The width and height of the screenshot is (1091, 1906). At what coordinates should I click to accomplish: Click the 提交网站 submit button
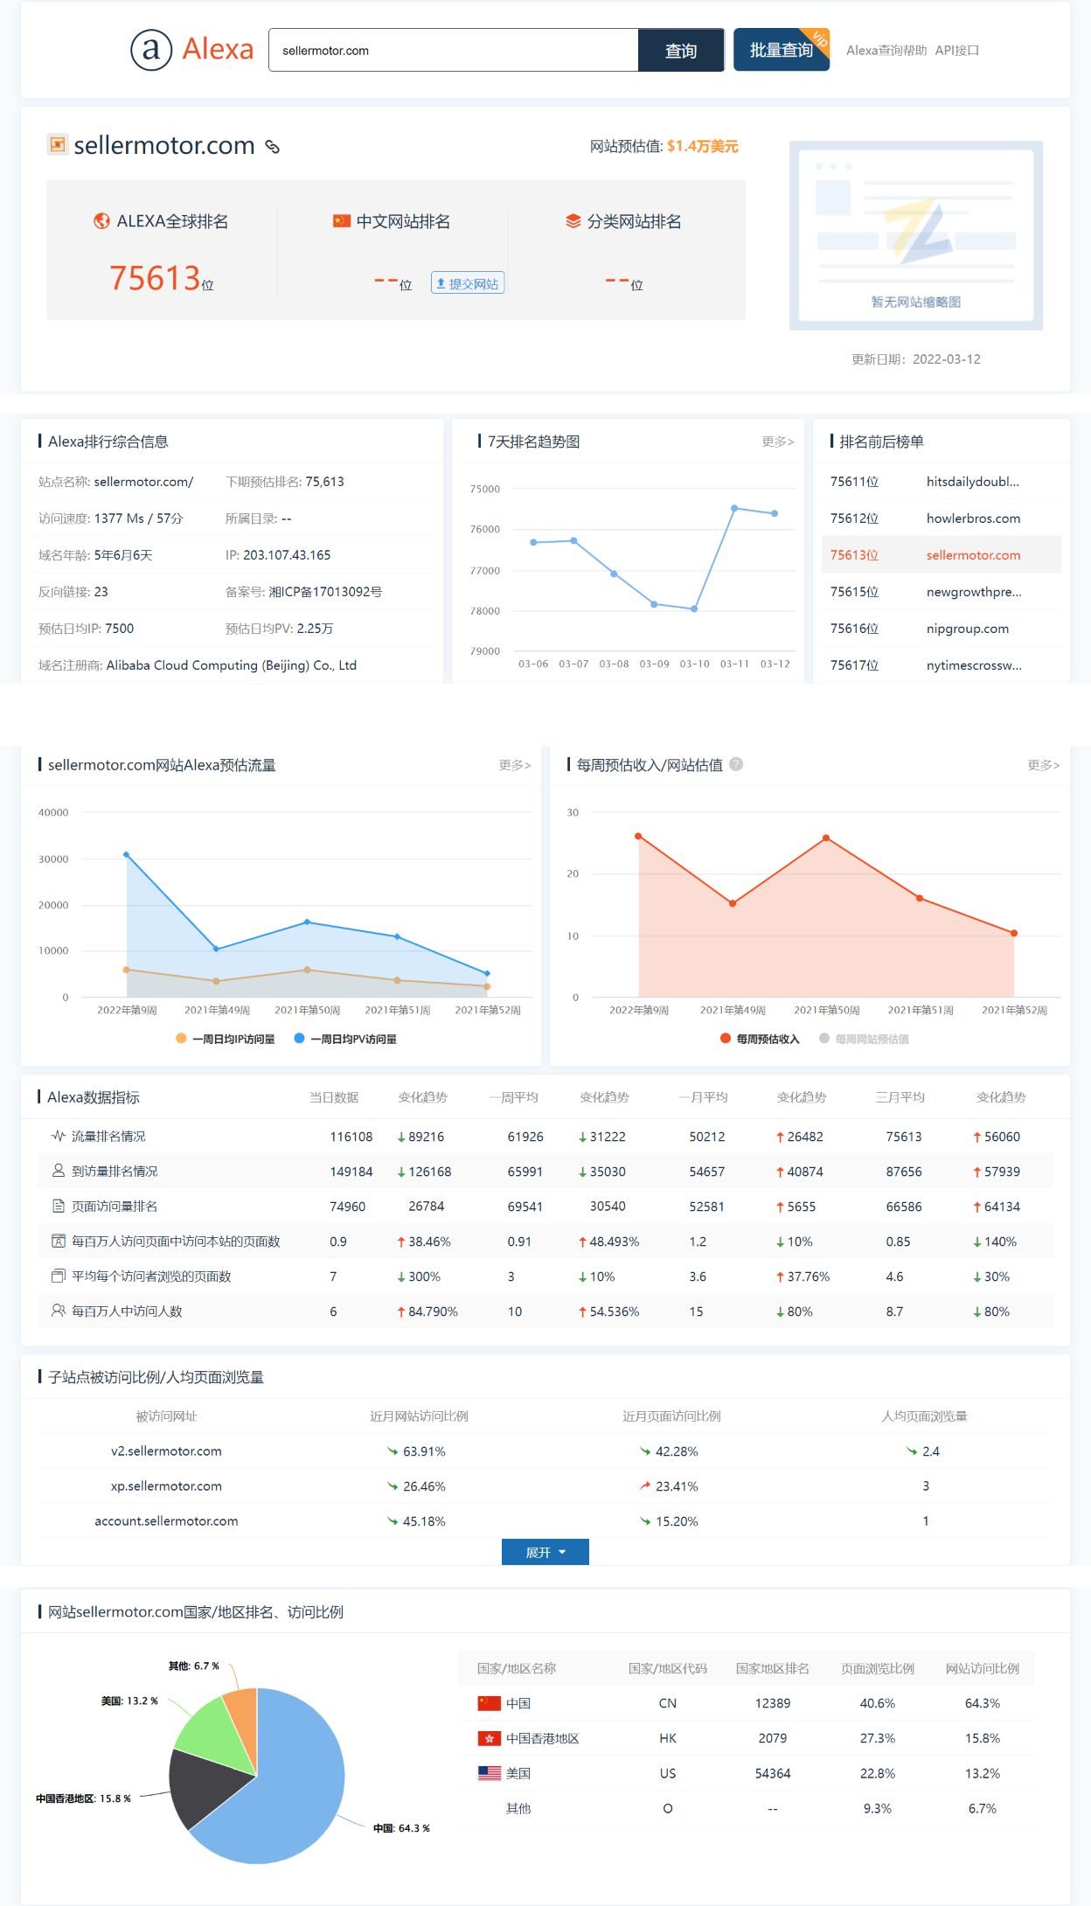(468, 283)
